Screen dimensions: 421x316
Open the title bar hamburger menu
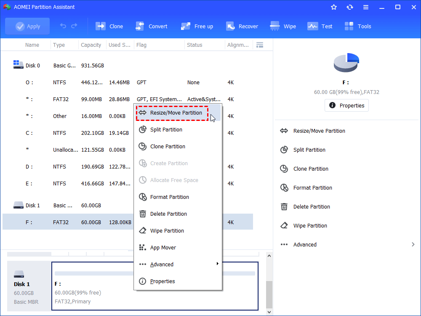pos(365,7)
